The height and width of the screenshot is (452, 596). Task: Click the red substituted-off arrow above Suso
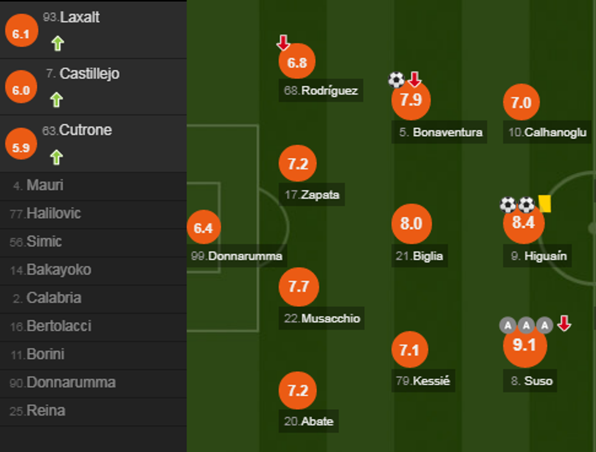[564, 324]
